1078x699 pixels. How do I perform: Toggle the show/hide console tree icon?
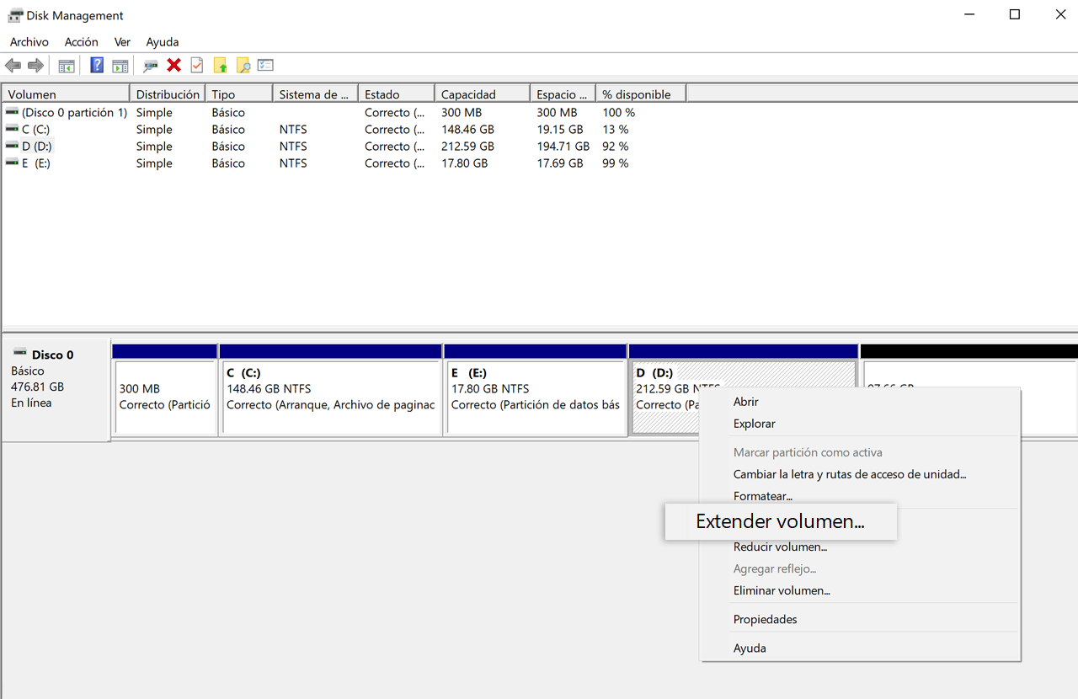coord(67,66)
